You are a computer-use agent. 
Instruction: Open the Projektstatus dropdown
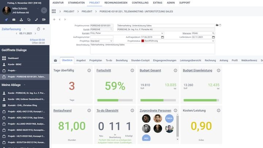(x=213, y=41)
